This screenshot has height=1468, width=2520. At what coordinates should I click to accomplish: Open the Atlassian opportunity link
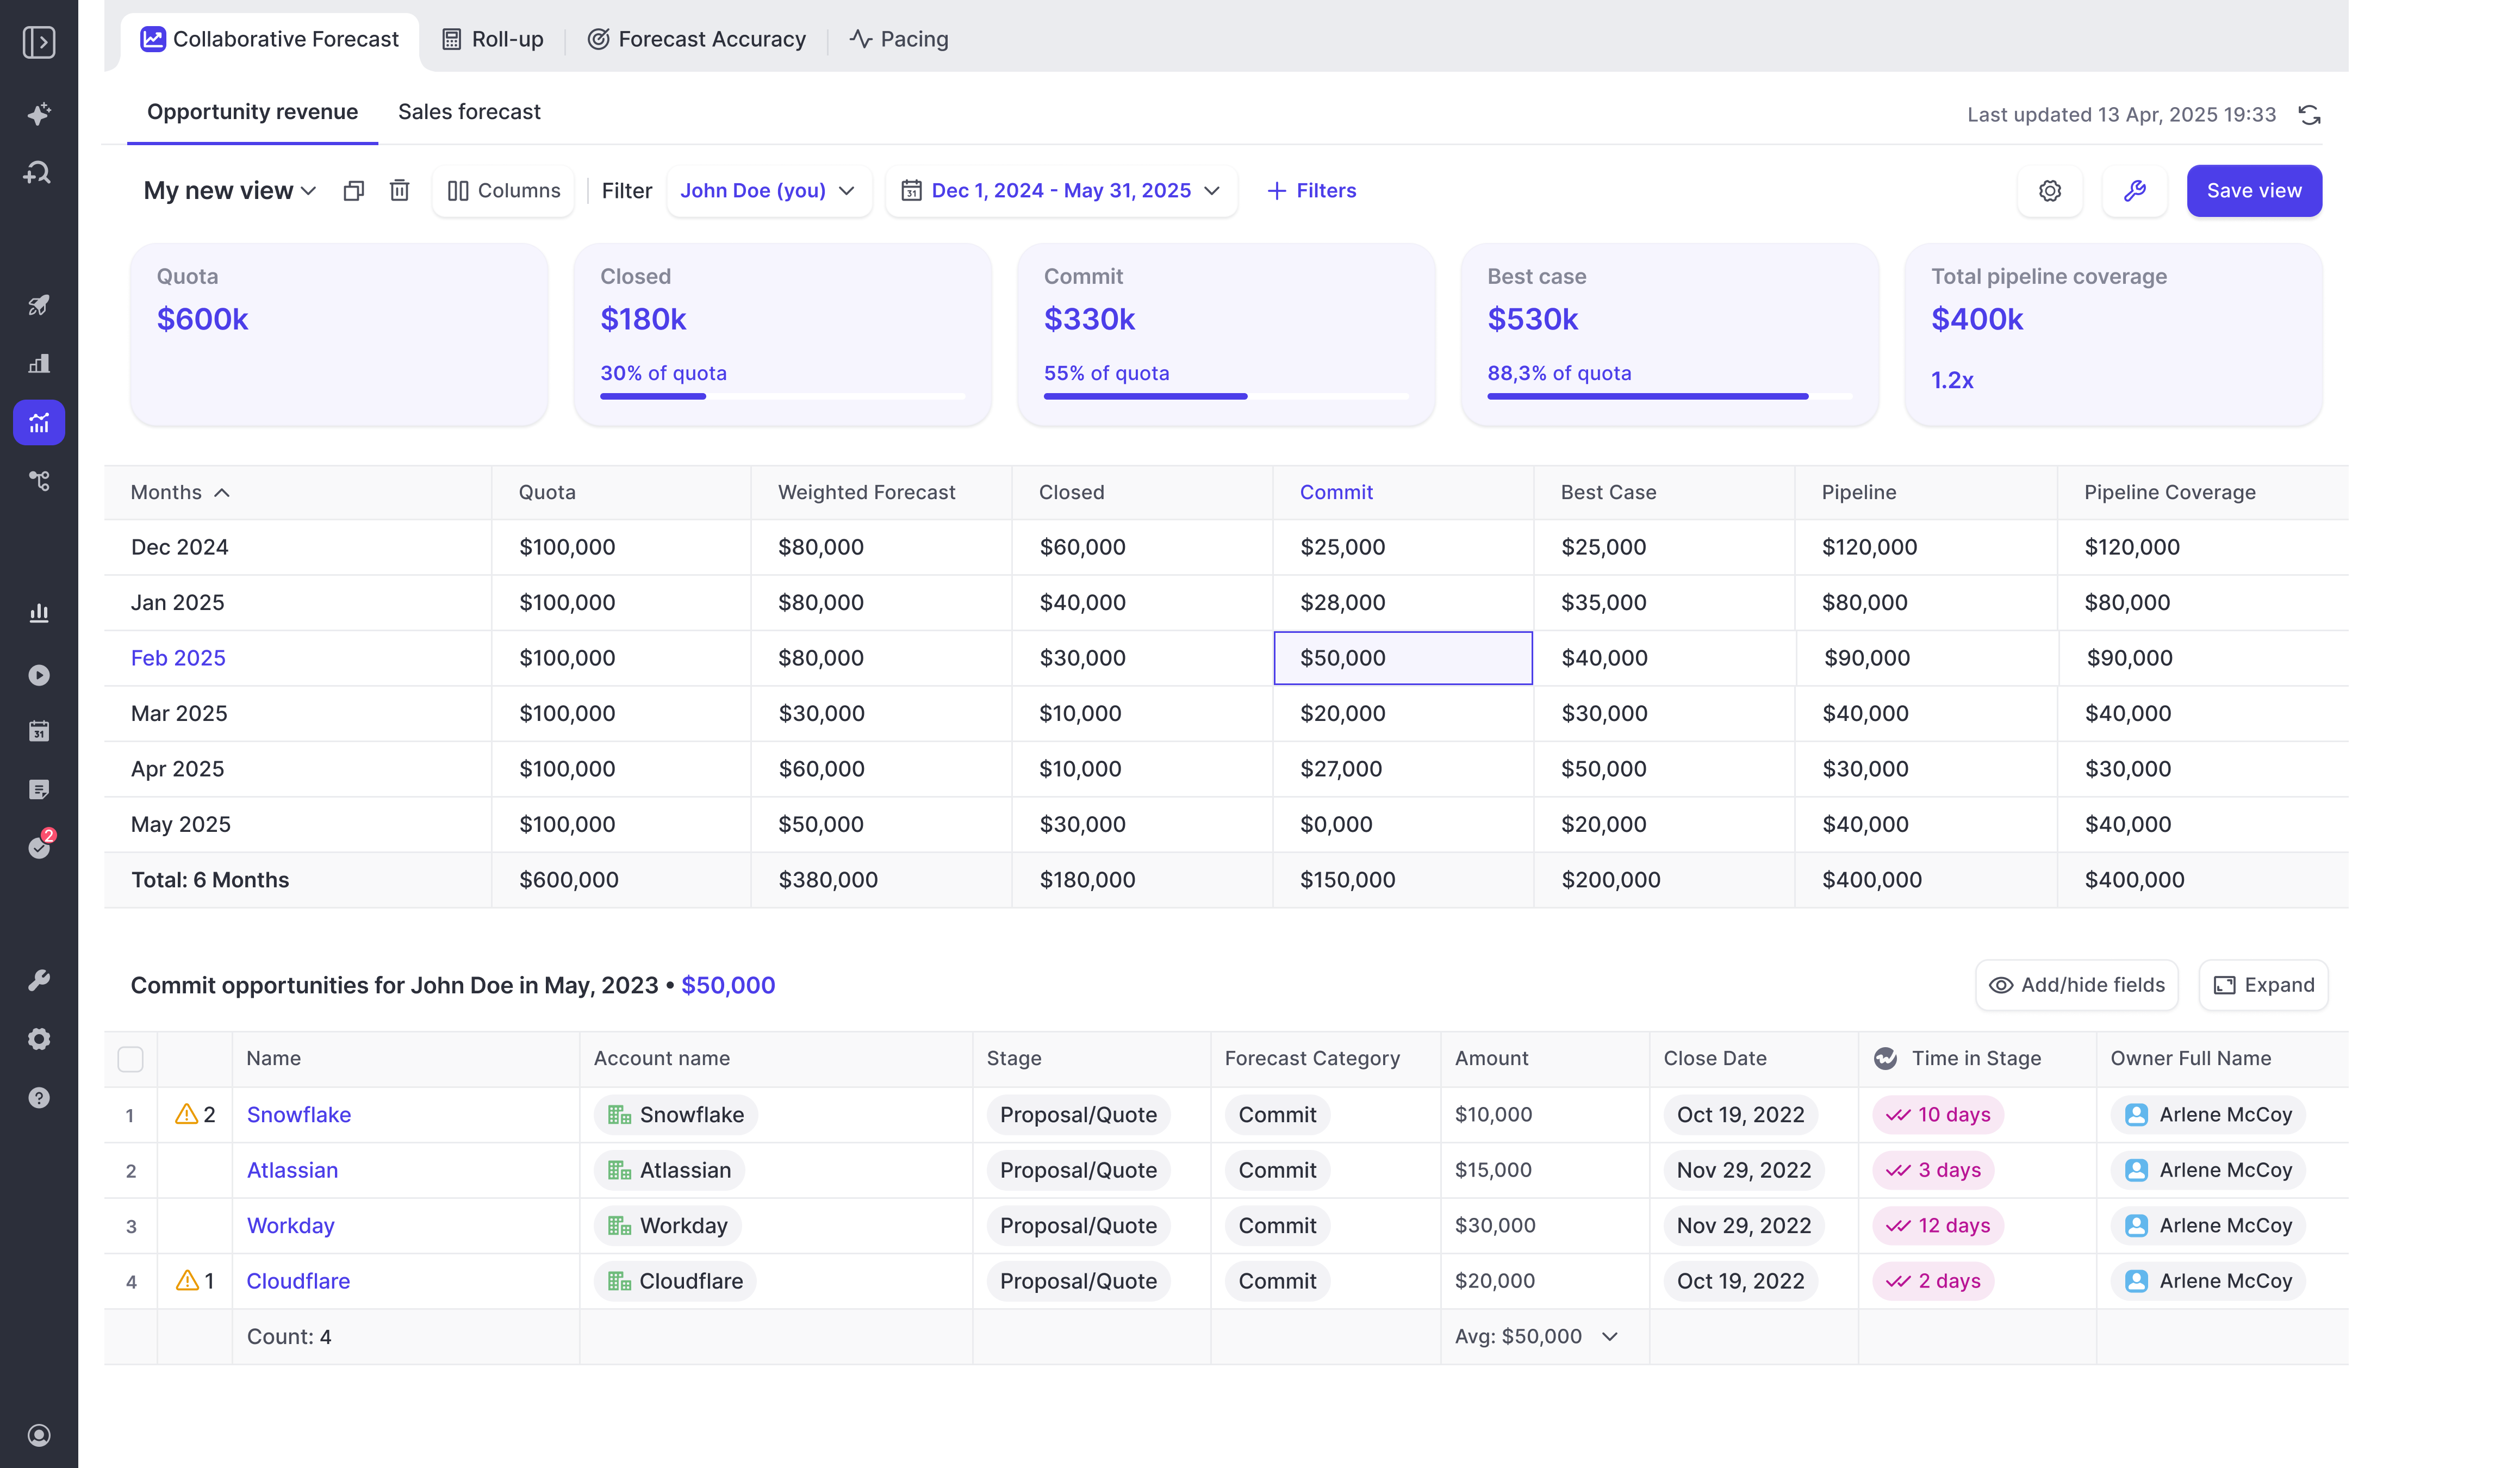coord(292,1170)
